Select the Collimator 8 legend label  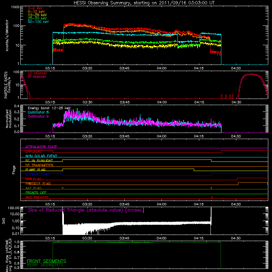(x=38, y=112)
